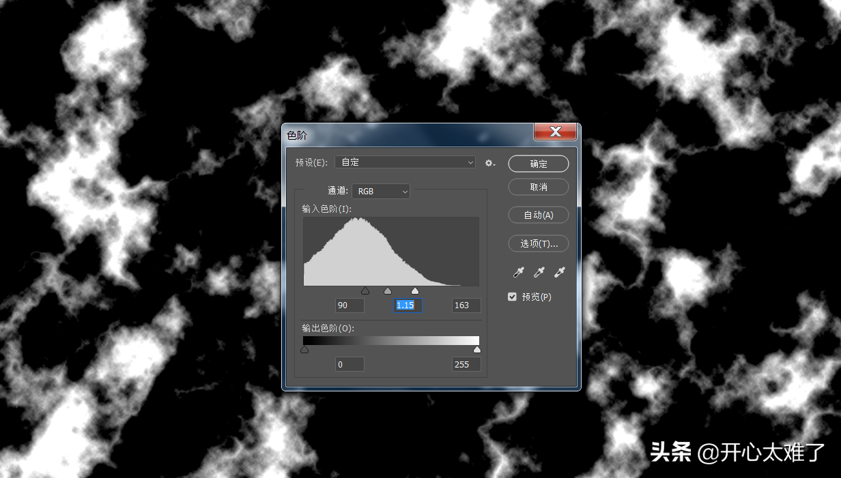The height and width of the screenshot is (478, 841).
Task: Click the 确定 button
Action: coord(539,164)
